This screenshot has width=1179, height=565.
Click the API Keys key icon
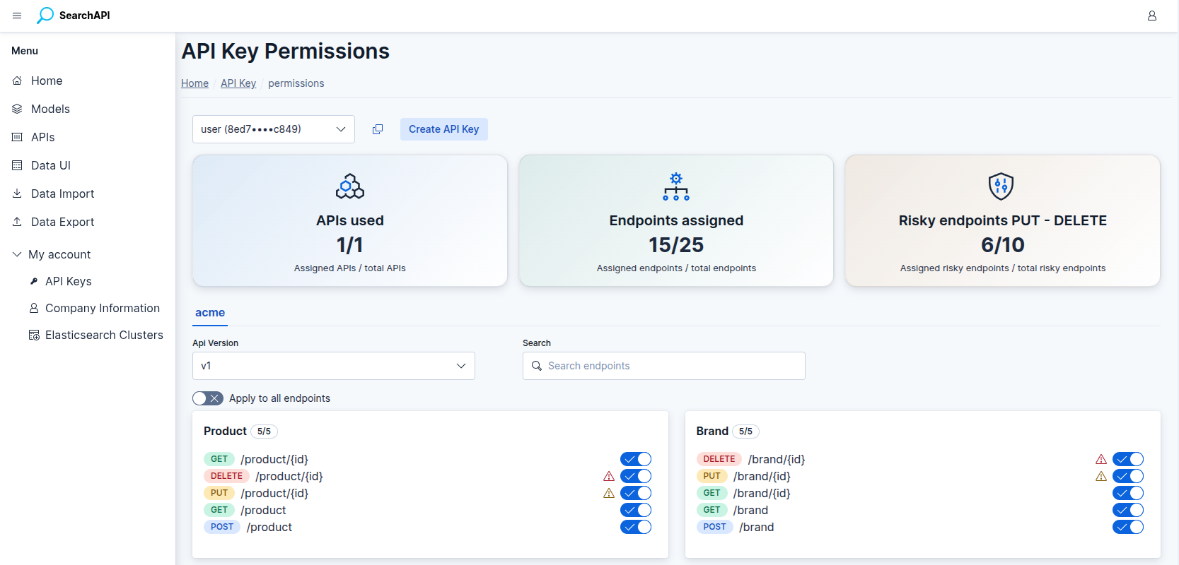coord(33,281)
